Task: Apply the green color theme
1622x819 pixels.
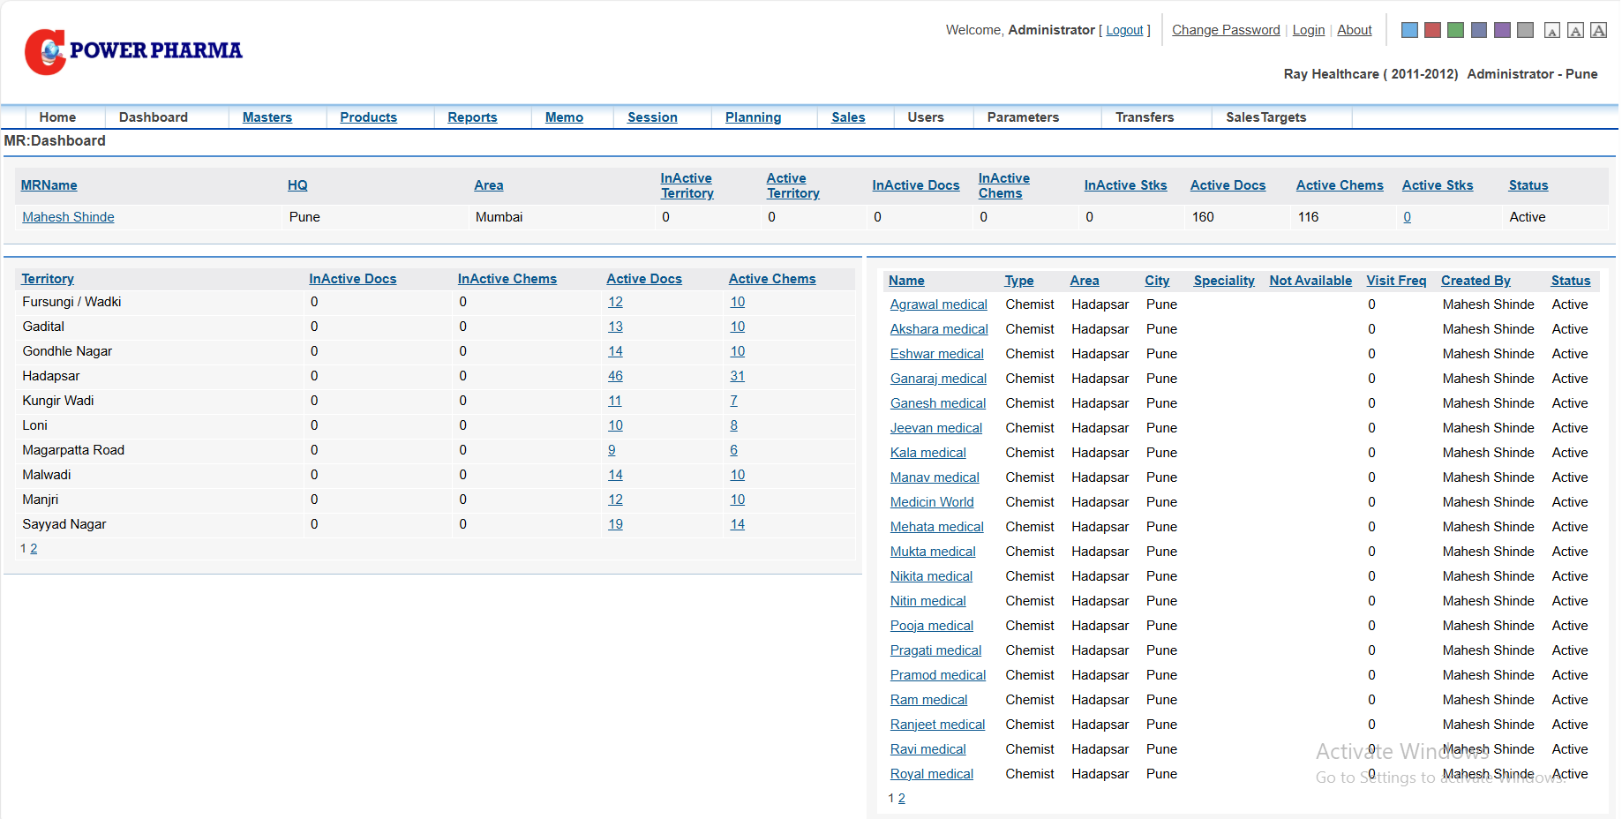Action: point(1455,30)
